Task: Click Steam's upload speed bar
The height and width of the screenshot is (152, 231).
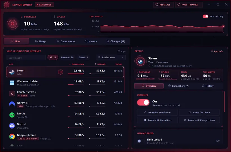Action: point(97,74)
